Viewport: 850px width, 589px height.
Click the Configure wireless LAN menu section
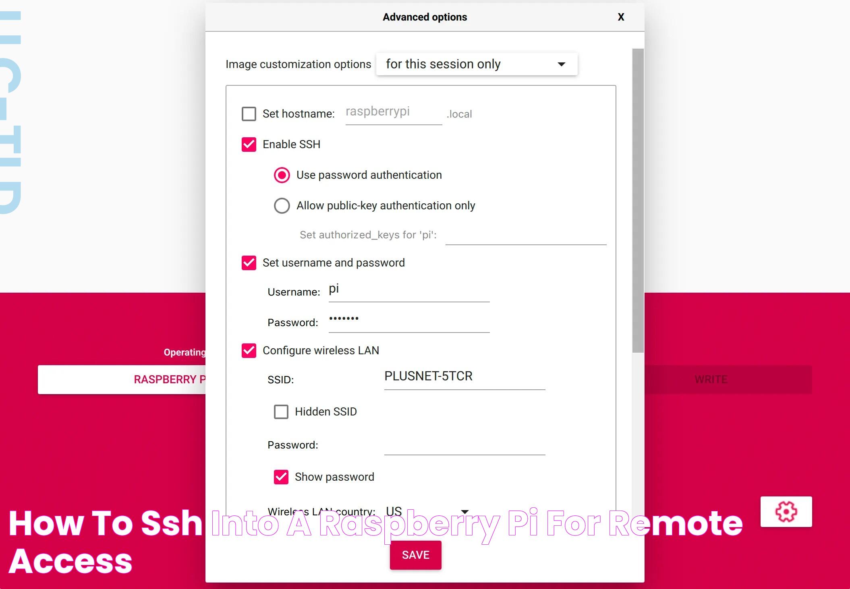pyautogui.click(x=321, y=351)
